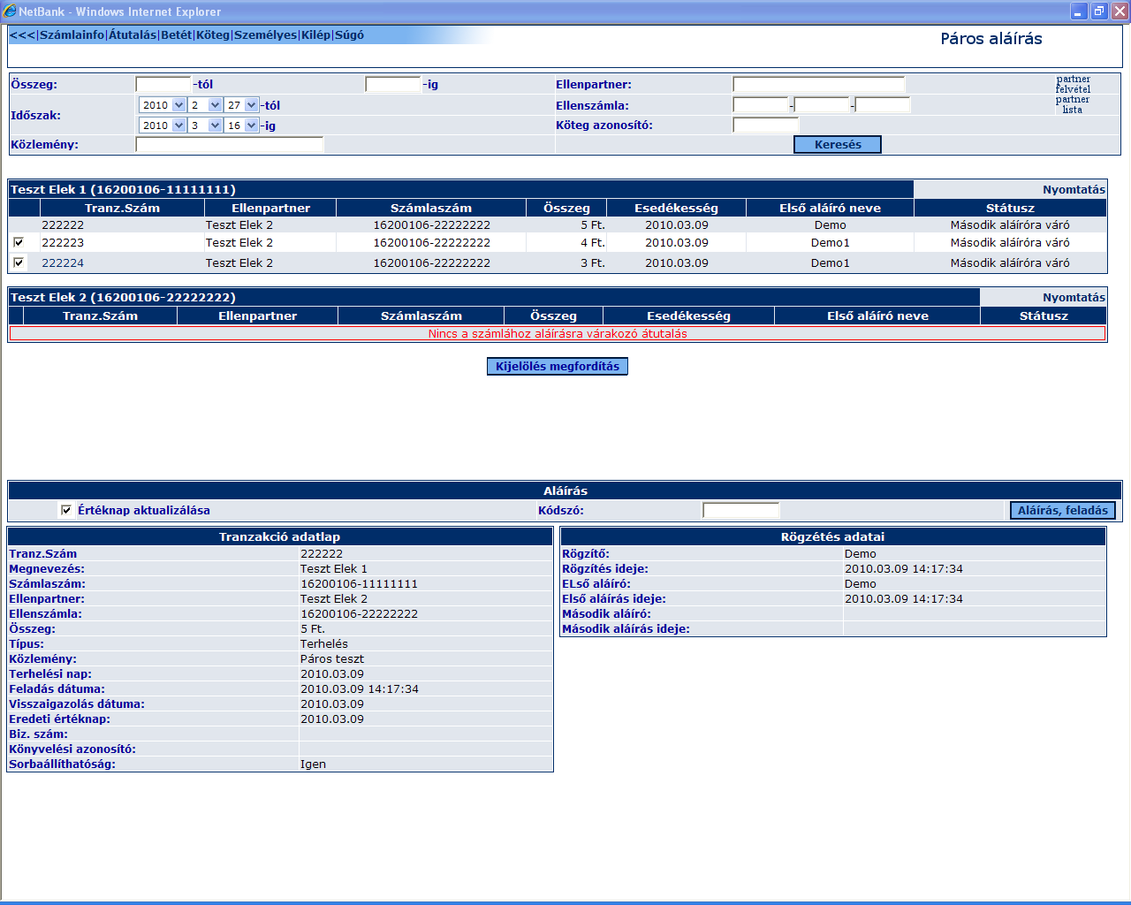Open the start day dropdown showing 27
The width and height of the screenshot is (1131, 905).
pyautogui.click(x=242, y=105)
